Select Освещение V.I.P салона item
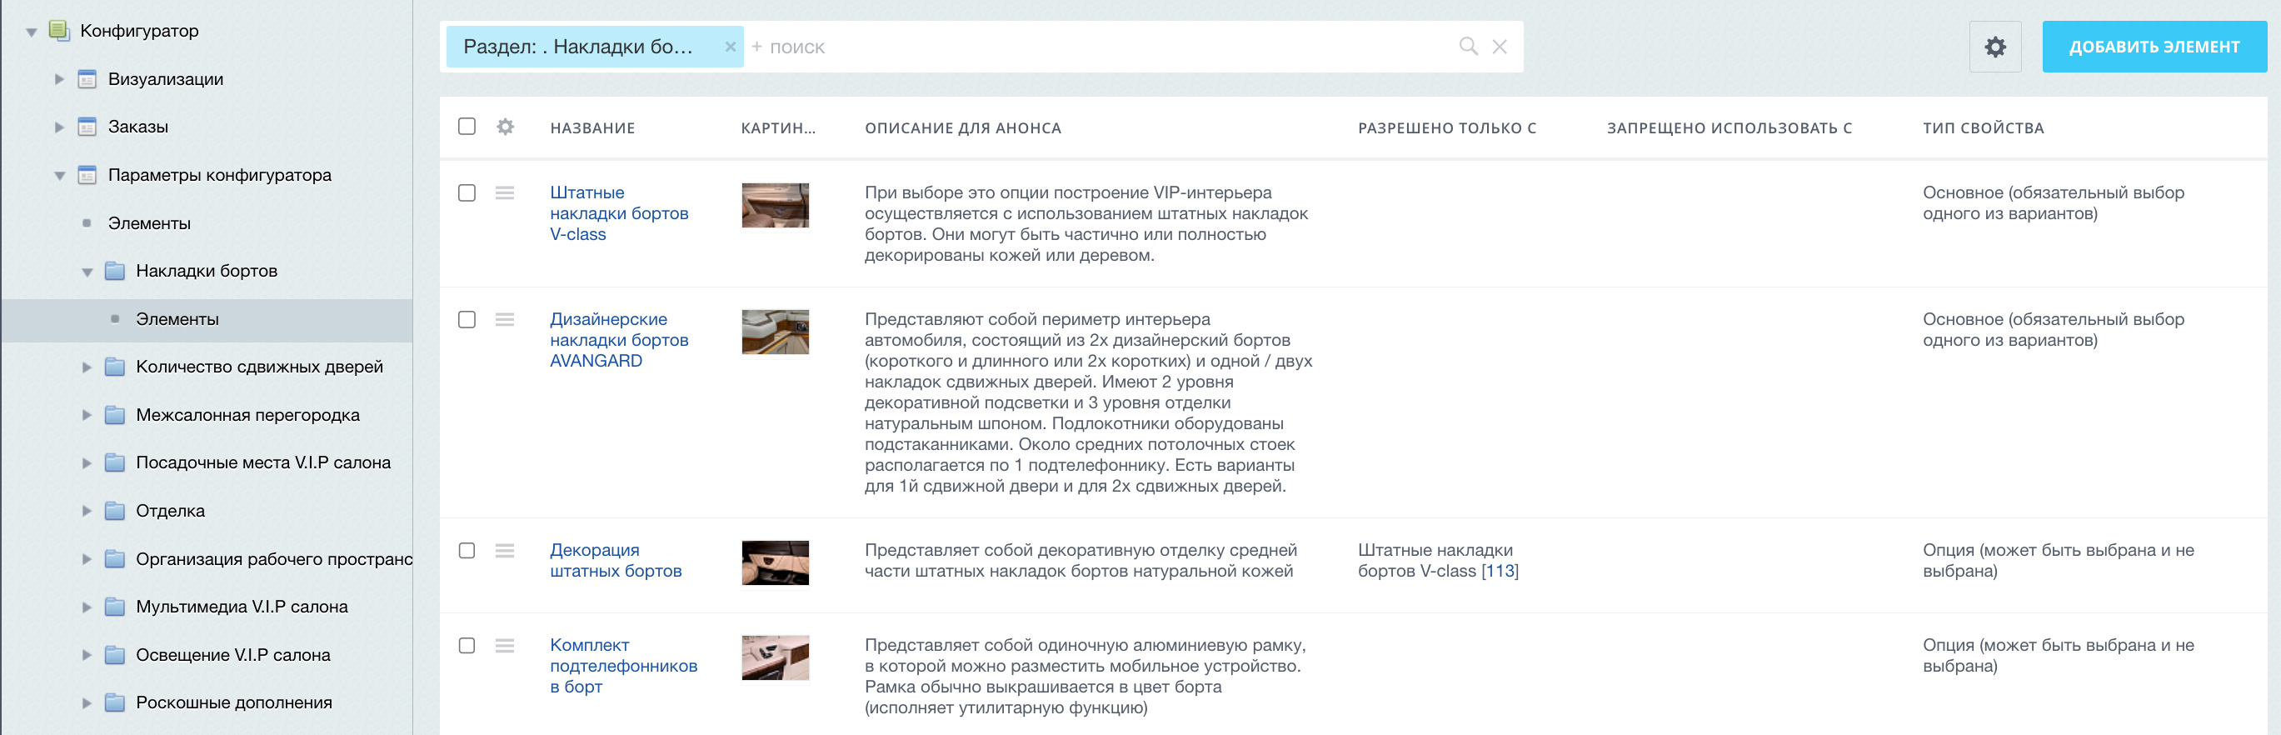The width and height of the screenshot is (2281, 735). pyautogui.click(x=233, y=655)
